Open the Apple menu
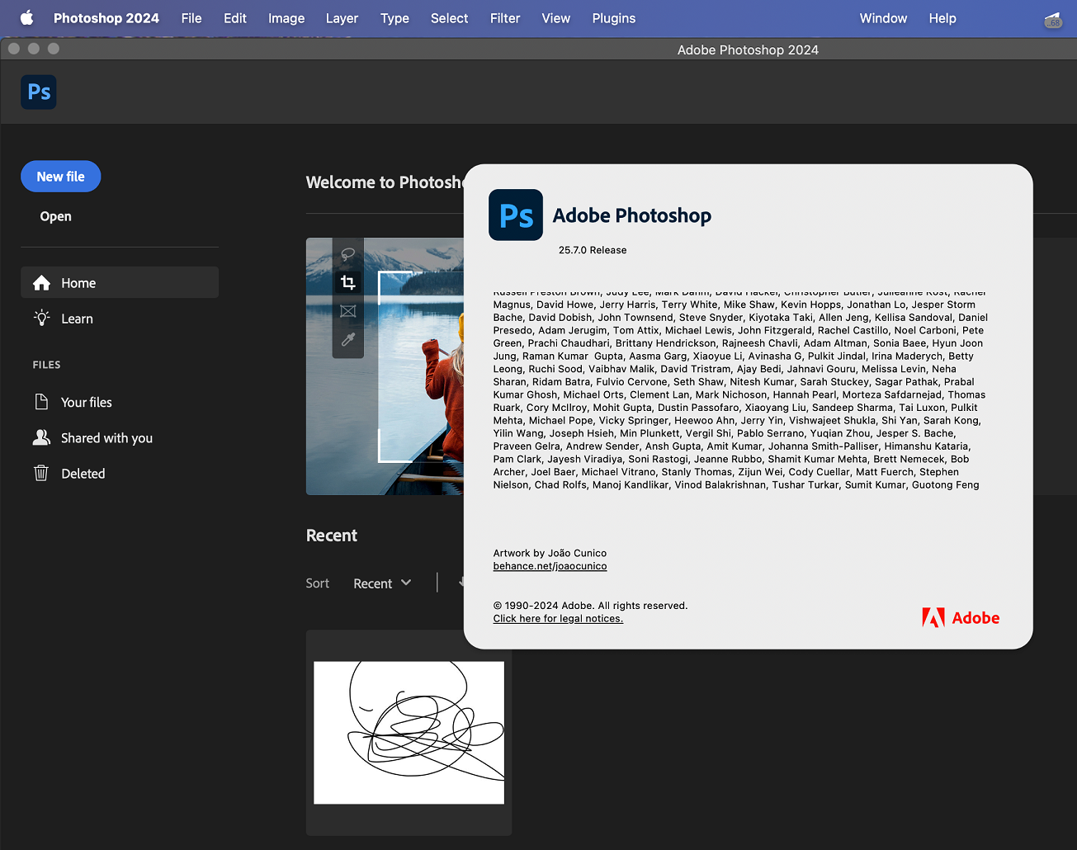Viewport: 1077px width, 850px height. [26, 18]
